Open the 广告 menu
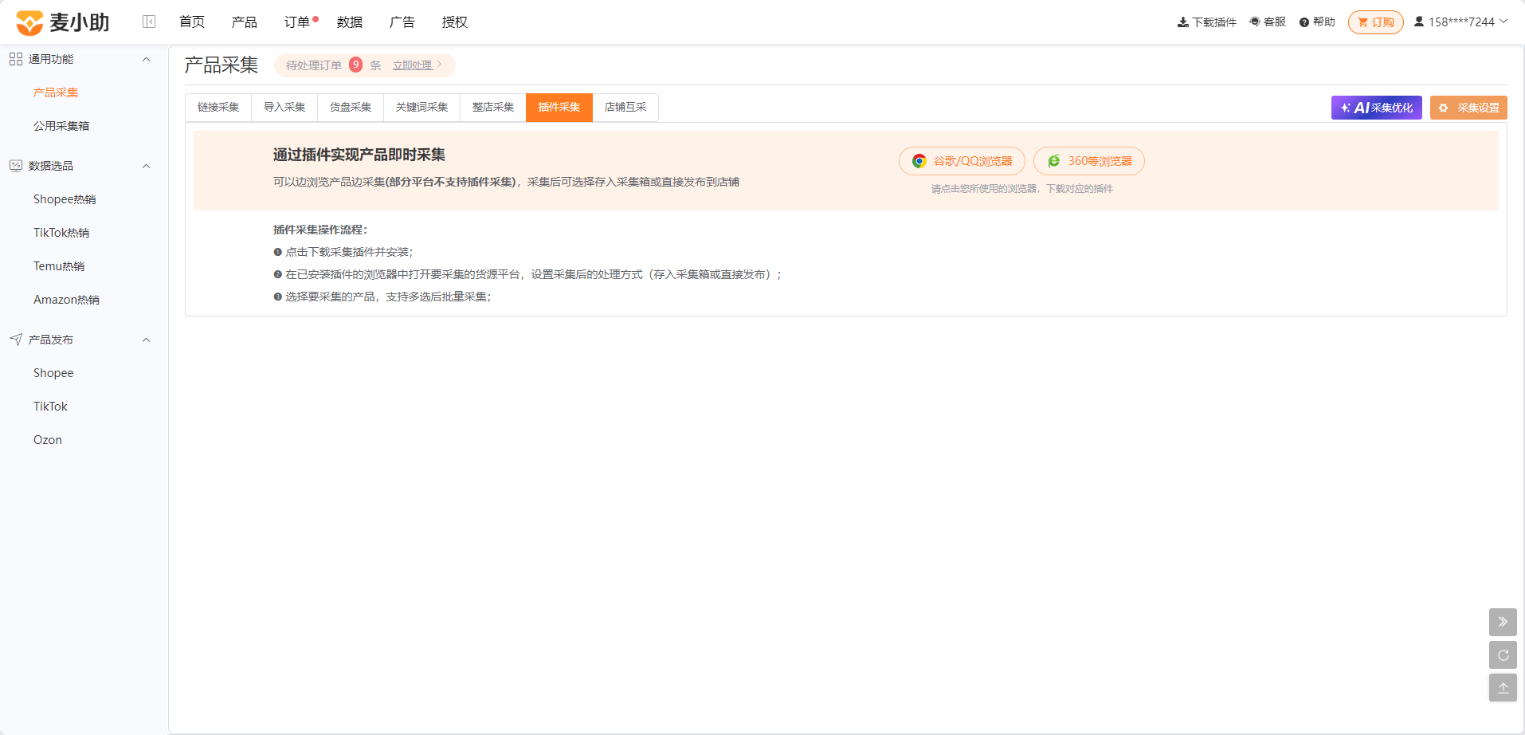Image resolution: width=1525 pixels, height=735 pixels. tap(402, 22)
